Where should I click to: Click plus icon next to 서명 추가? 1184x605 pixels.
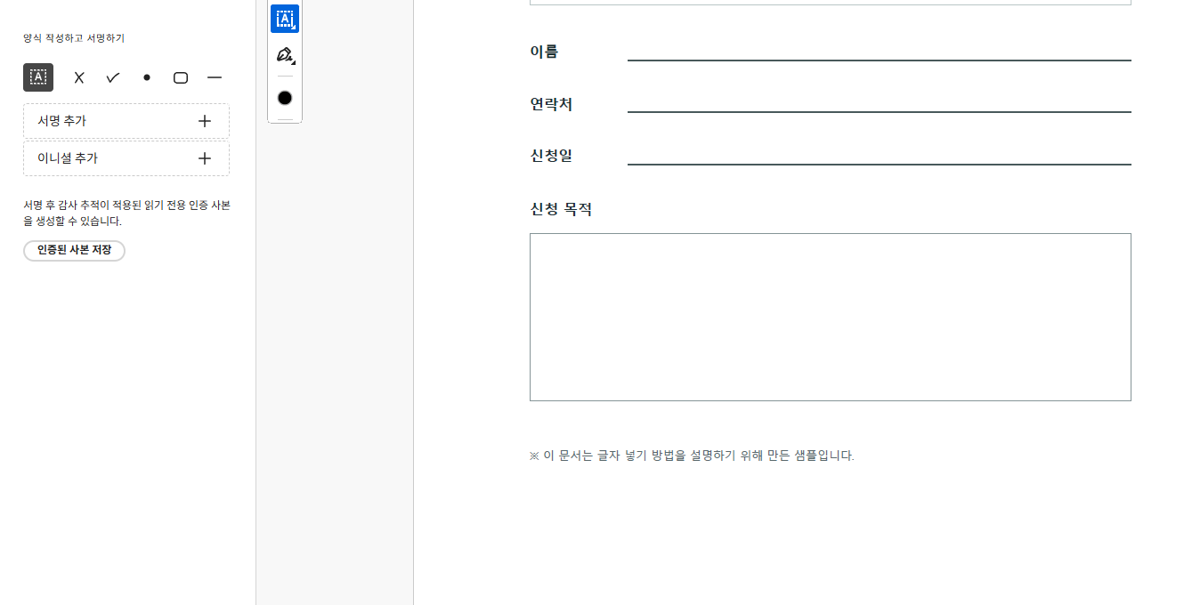pos(205,121)
